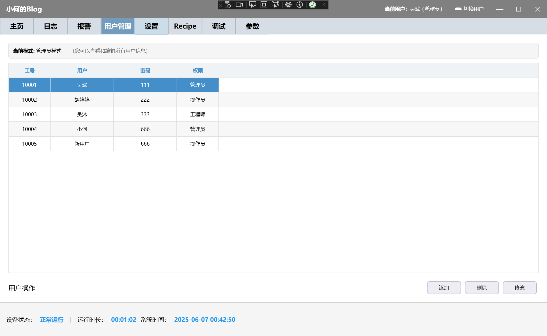Click the video camera icon in debug toolbar

(x=239, y=5)
